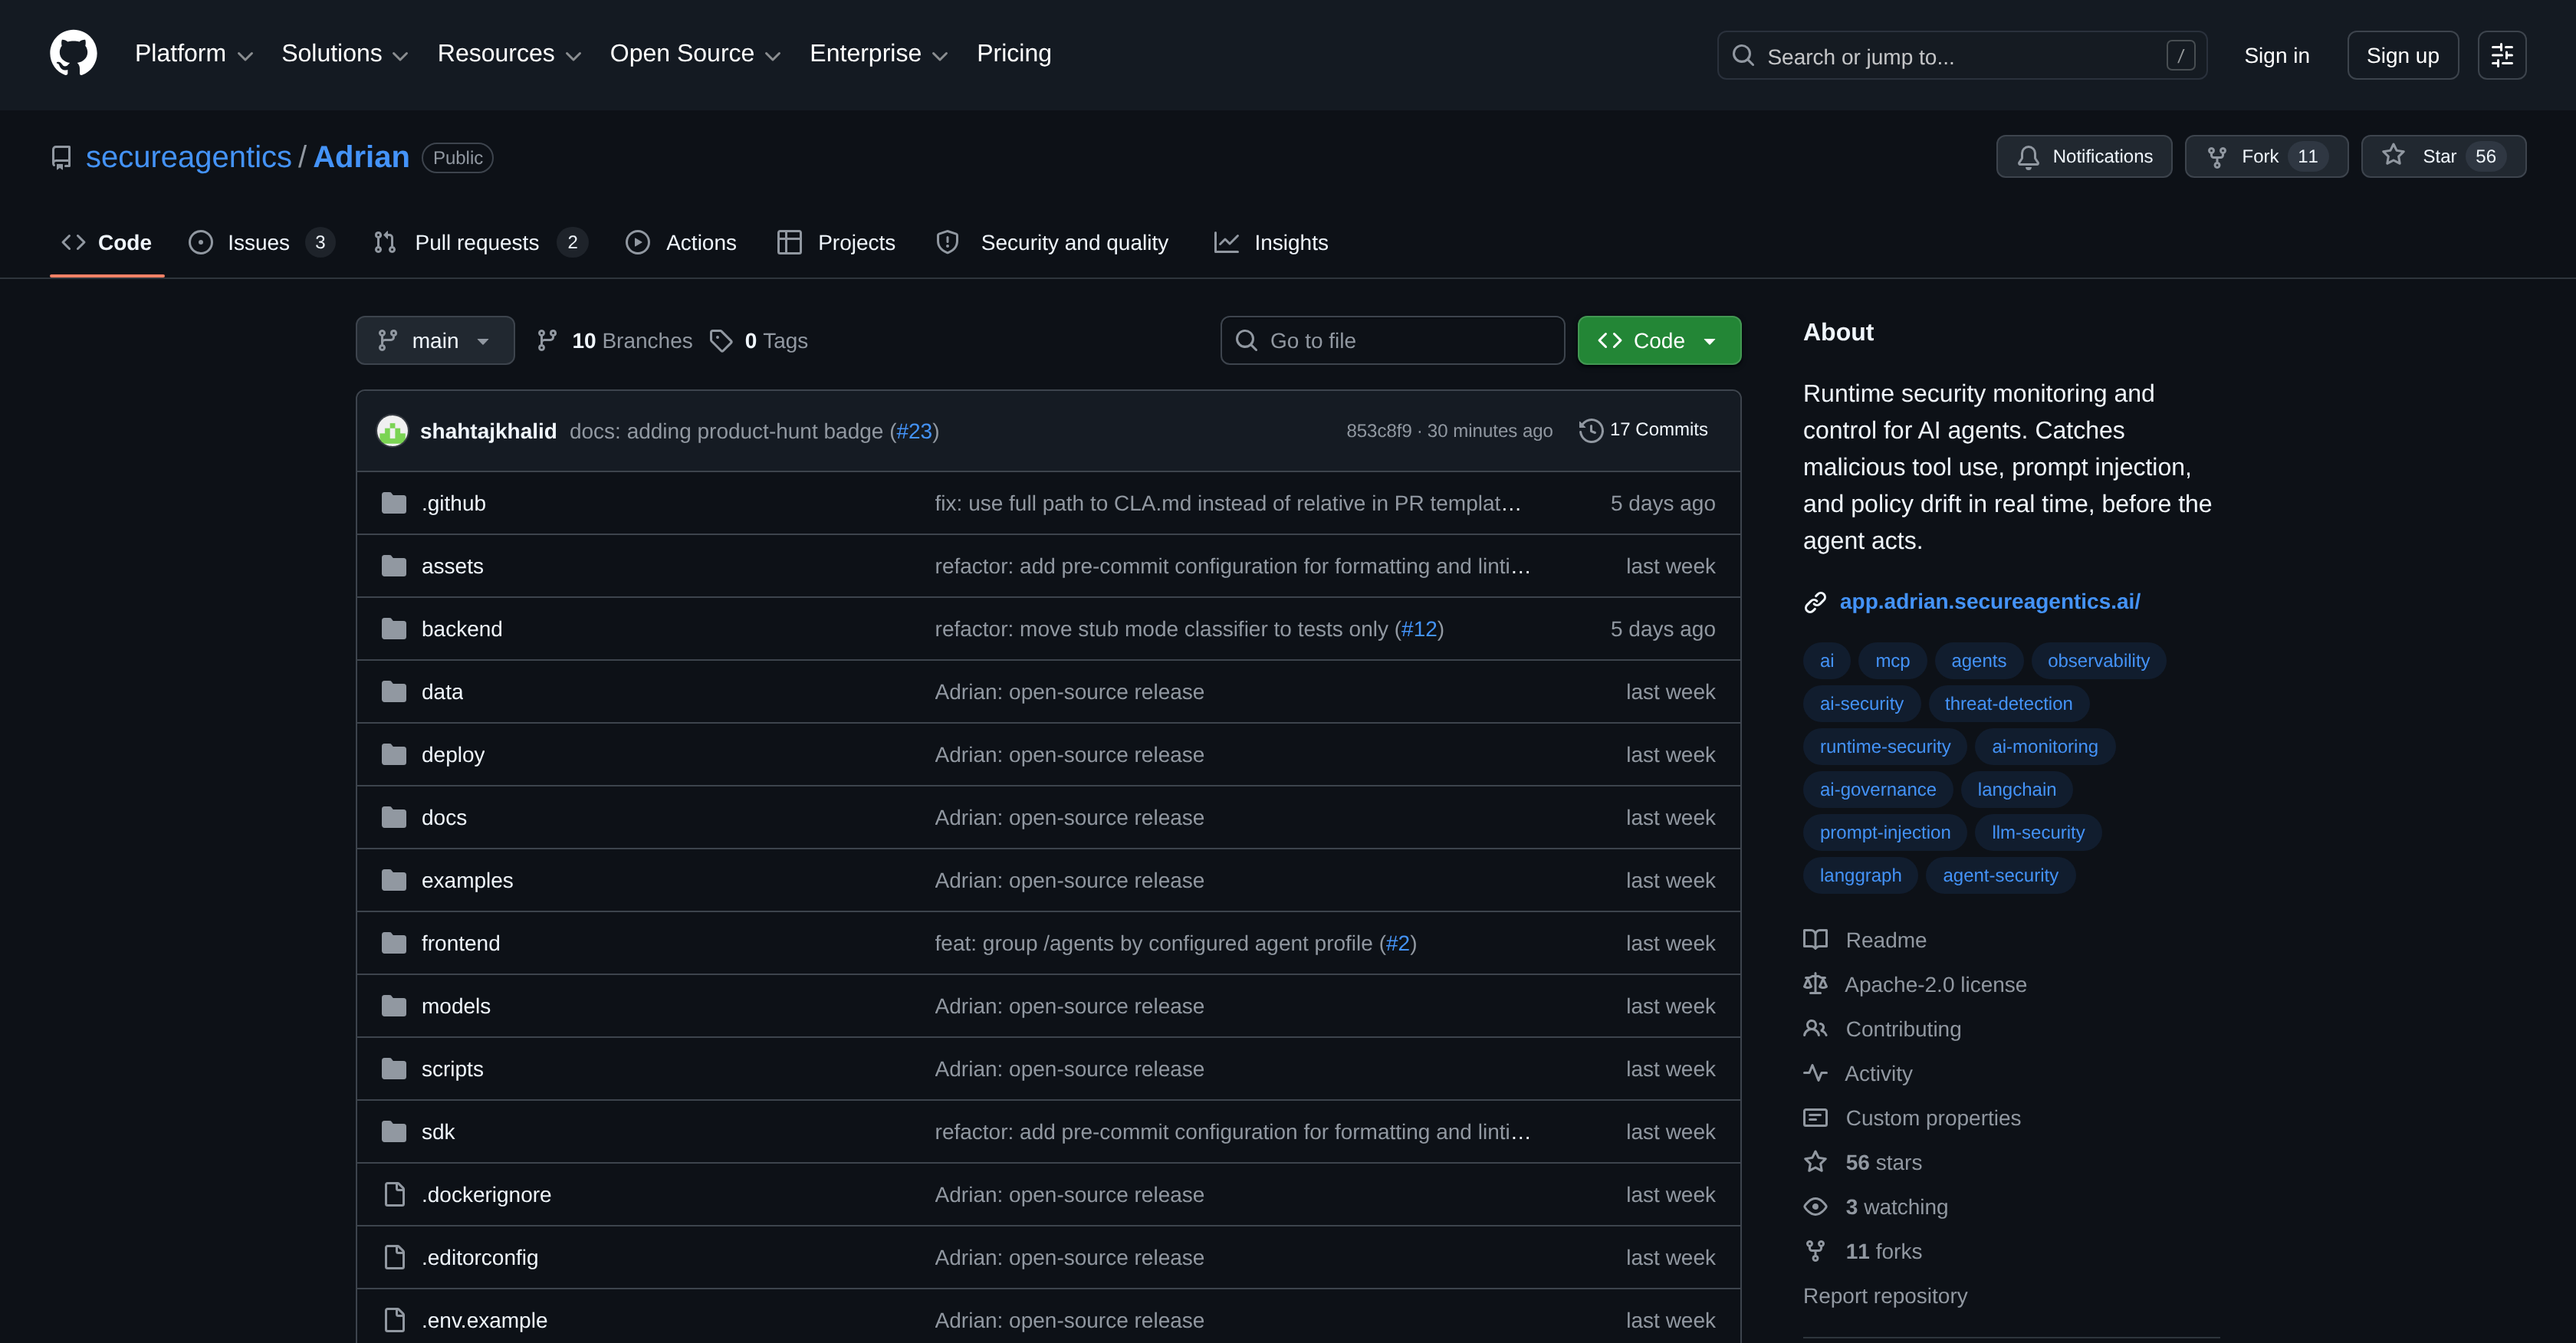Click the prompt-injection topic tag
The image size is (2576, 1343).
coord(1884,833)
